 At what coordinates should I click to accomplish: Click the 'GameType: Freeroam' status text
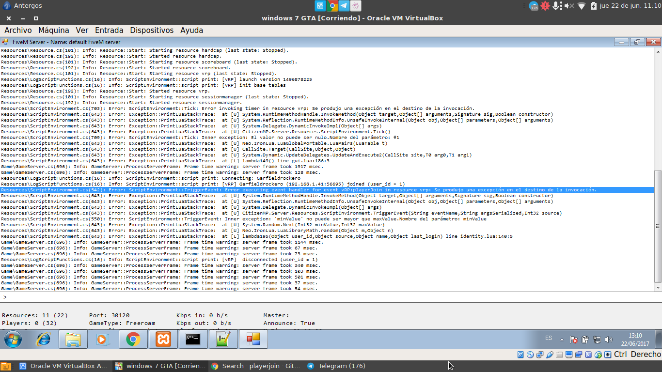click(x=122, y=323)
